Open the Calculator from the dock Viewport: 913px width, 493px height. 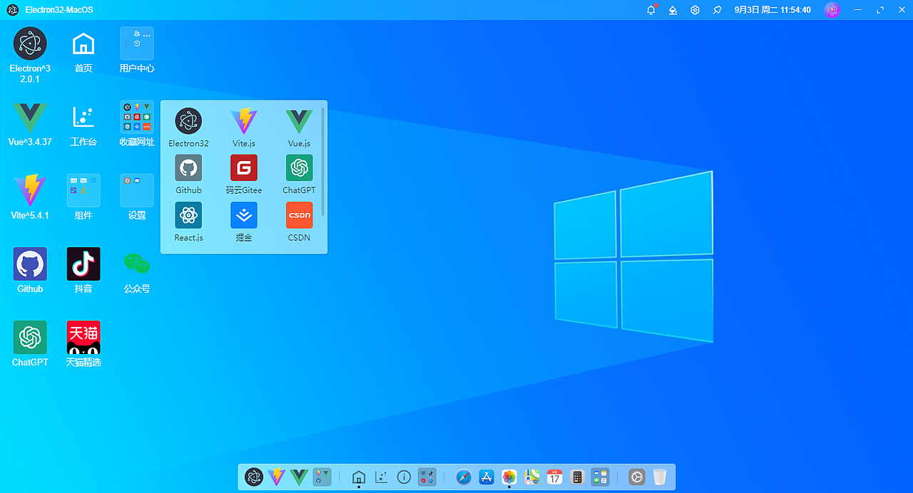tap(577, 477)
